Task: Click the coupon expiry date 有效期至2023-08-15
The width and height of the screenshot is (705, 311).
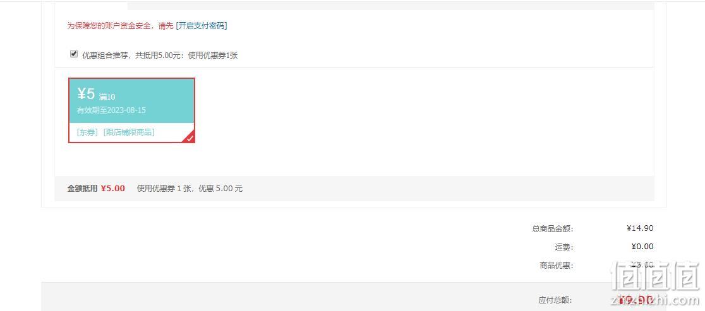Action: coord(112,110)
